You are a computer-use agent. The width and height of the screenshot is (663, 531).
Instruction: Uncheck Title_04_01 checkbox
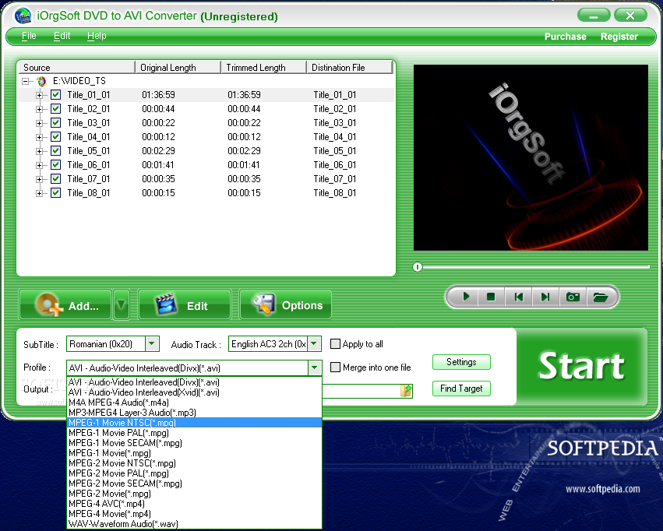click(x=55, y=136)
